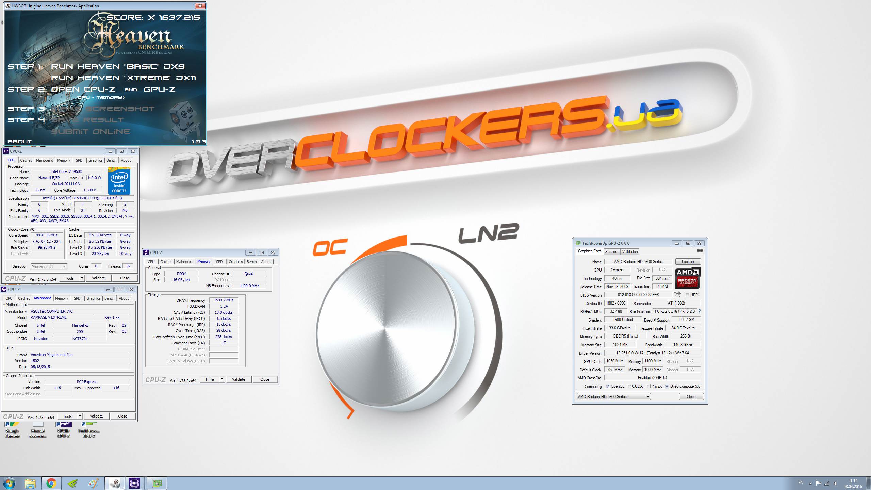The width and height of the screenshot is (871, 490).
Task: Open the NVIDIA icon in the taskbar
Action: [x=72, y=483]
